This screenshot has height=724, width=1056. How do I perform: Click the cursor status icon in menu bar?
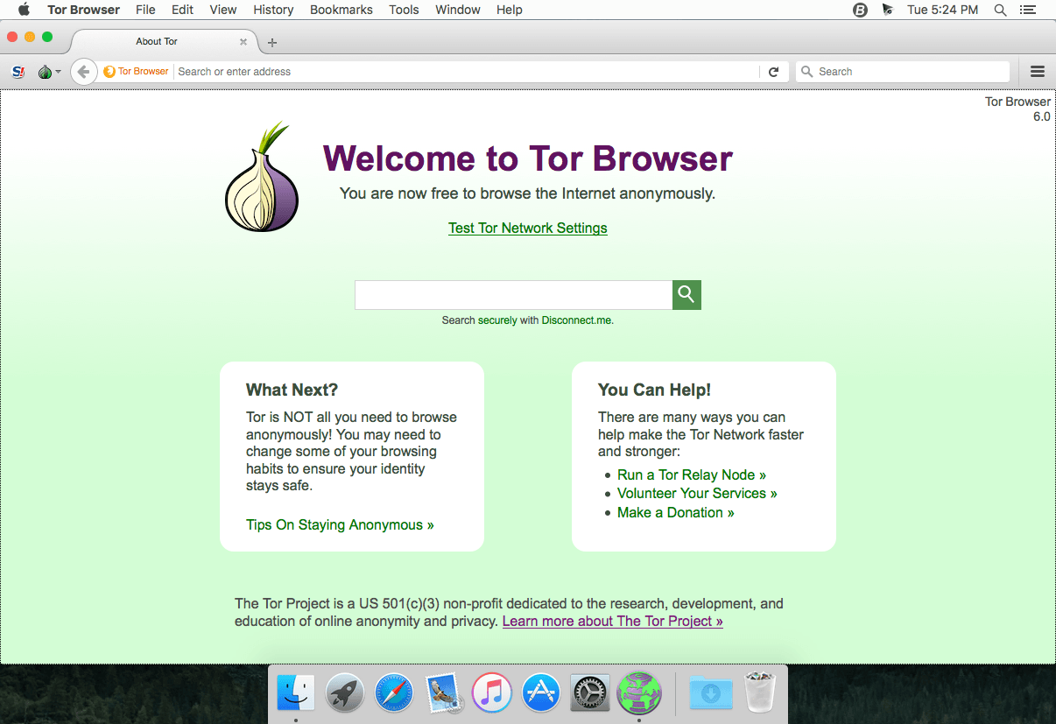click(888, 10)
